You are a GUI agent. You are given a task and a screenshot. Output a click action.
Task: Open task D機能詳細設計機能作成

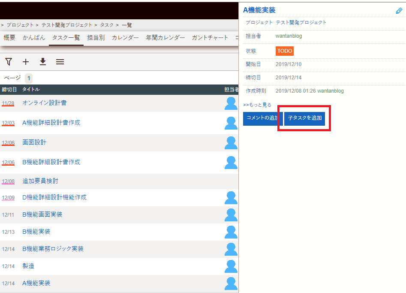pos(54,197)
